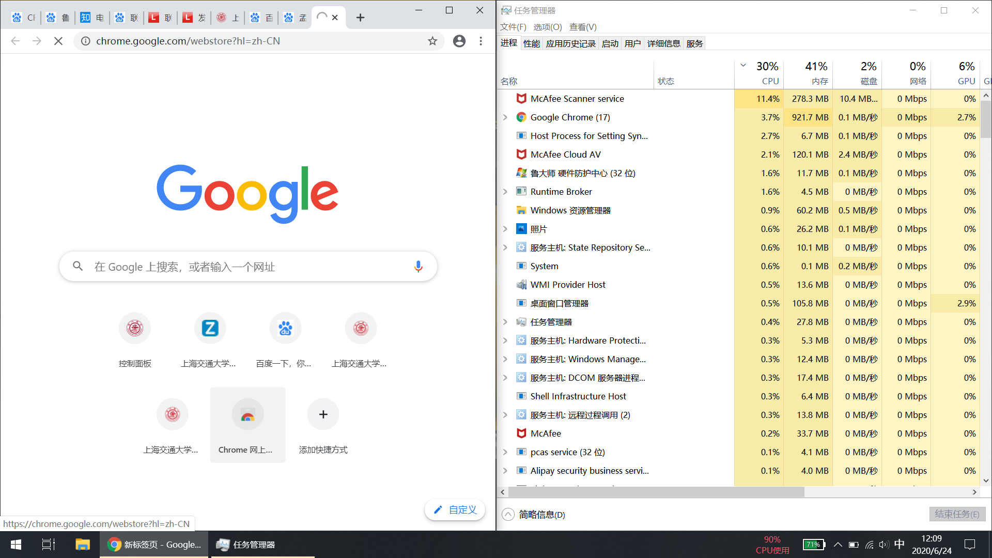Expand 服务主机: 远程过程调用 (2) row
This screenshot has height=558, width=992.
click(505, 415)
